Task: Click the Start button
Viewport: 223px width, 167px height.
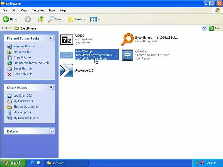Action: (13, 163)
